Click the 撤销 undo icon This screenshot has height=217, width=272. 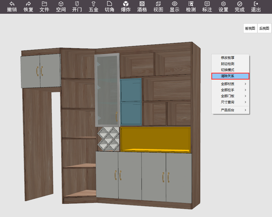(12, 7)
